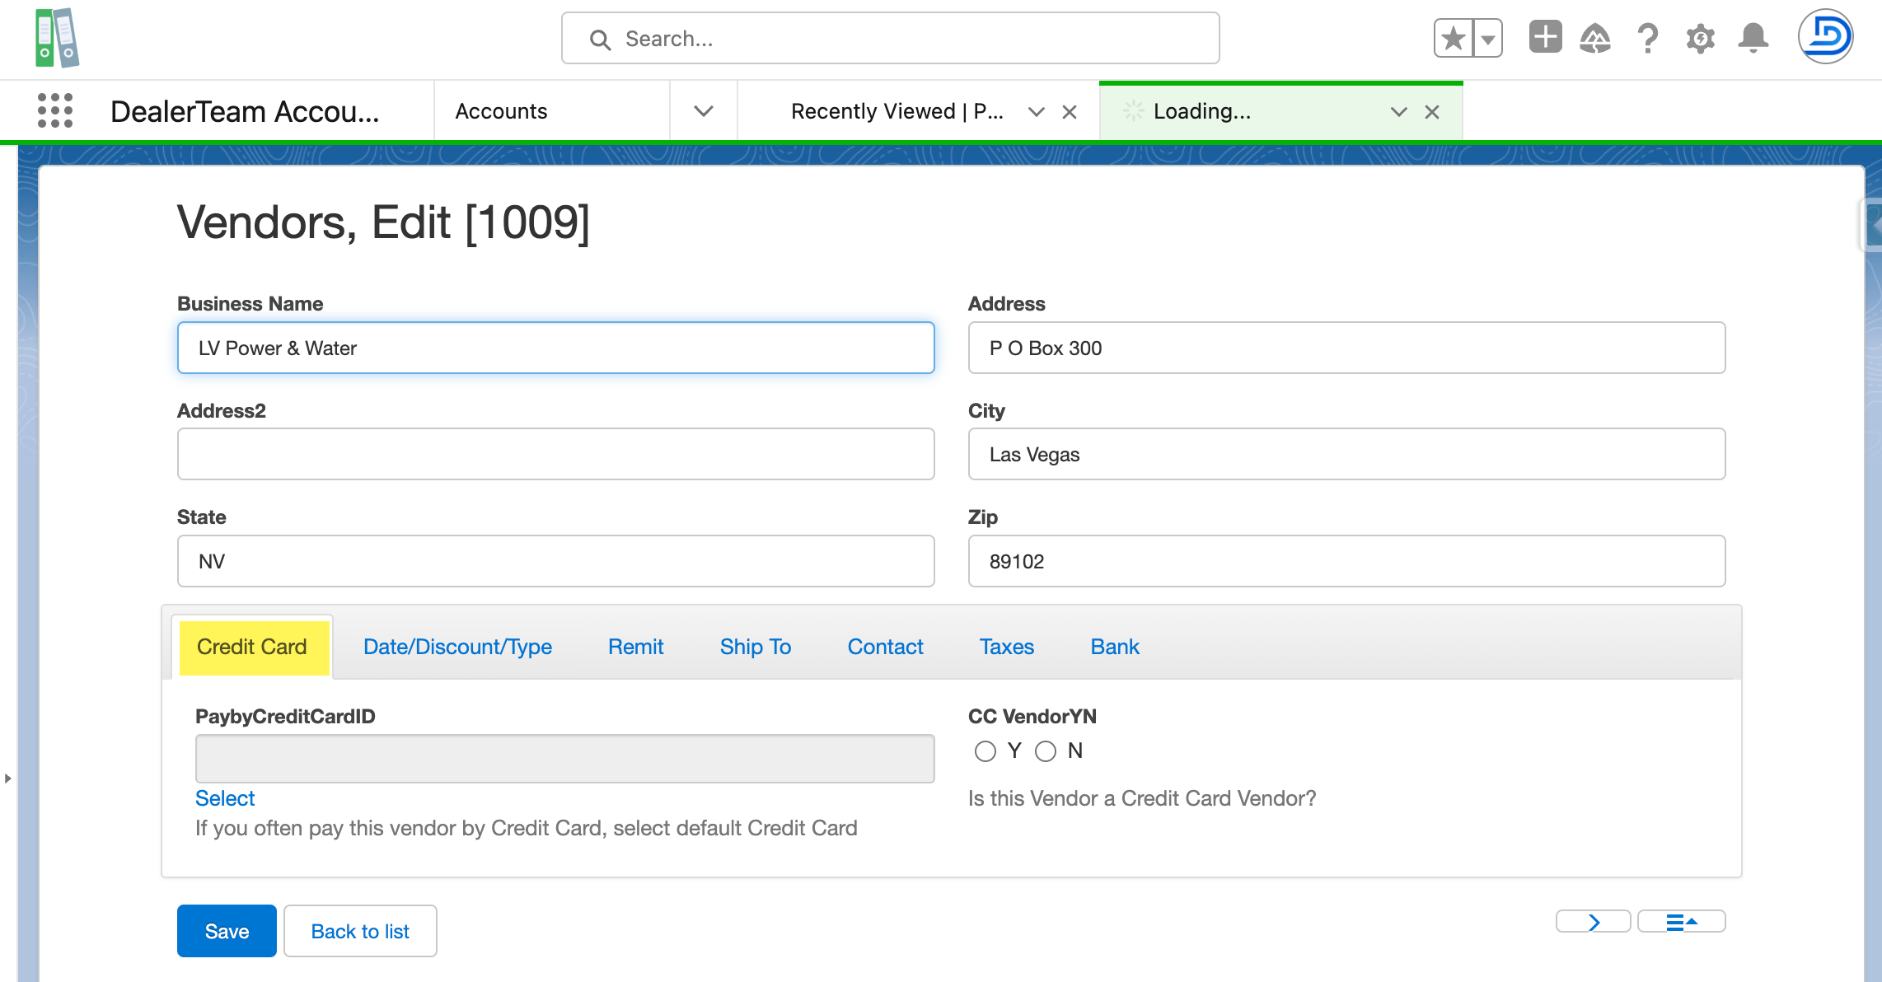This screenshot has height=982, width=1882.
Task: Edit the Business Name field
Action: coord(555,348)
